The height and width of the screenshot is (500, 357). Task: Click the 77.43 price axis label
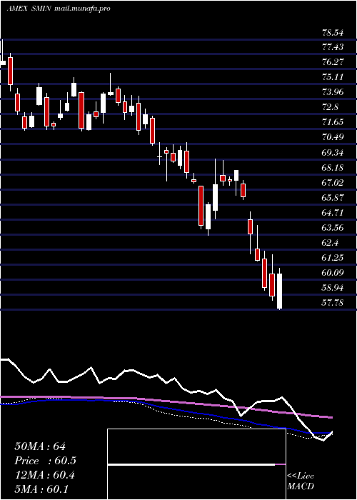coord(333,47)
